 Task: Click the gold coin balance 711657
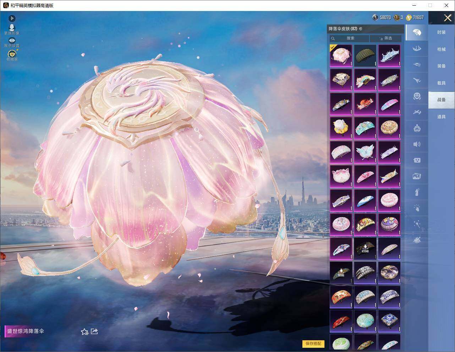[415, 17]
